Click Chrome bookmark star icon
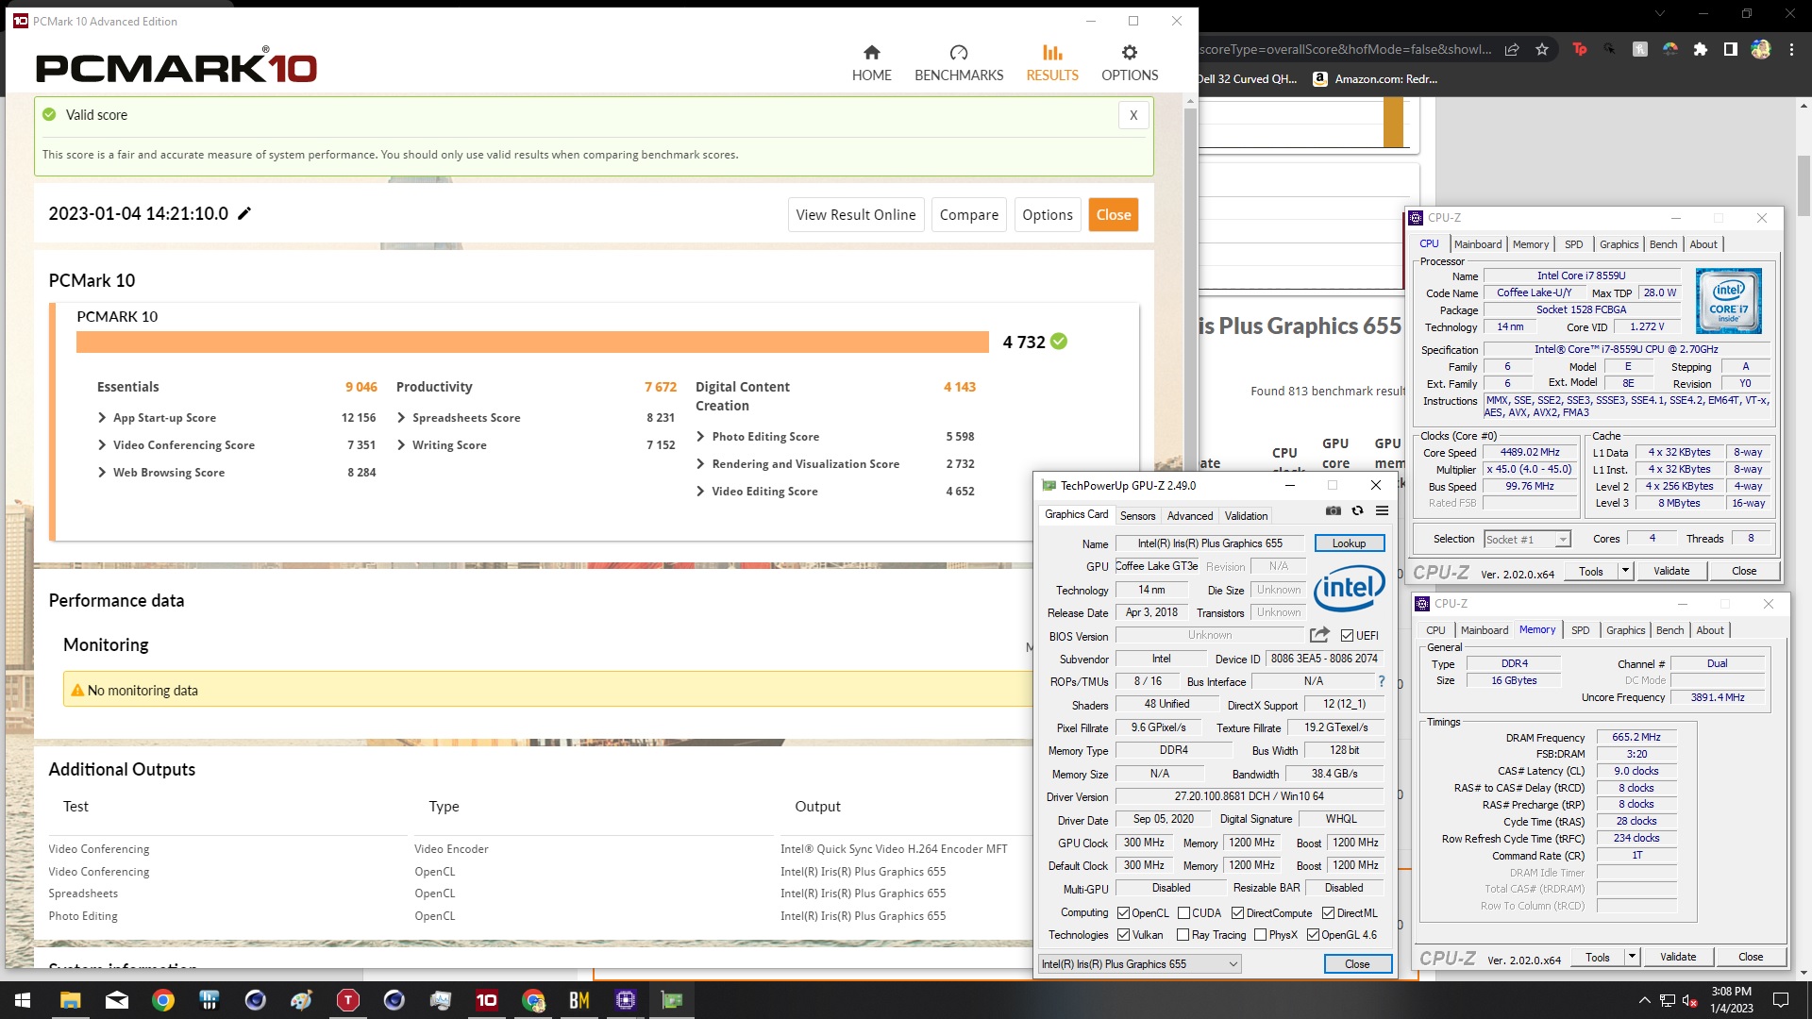Viewport: 1812px width, 1019px height. click(x=1542, y=49)
